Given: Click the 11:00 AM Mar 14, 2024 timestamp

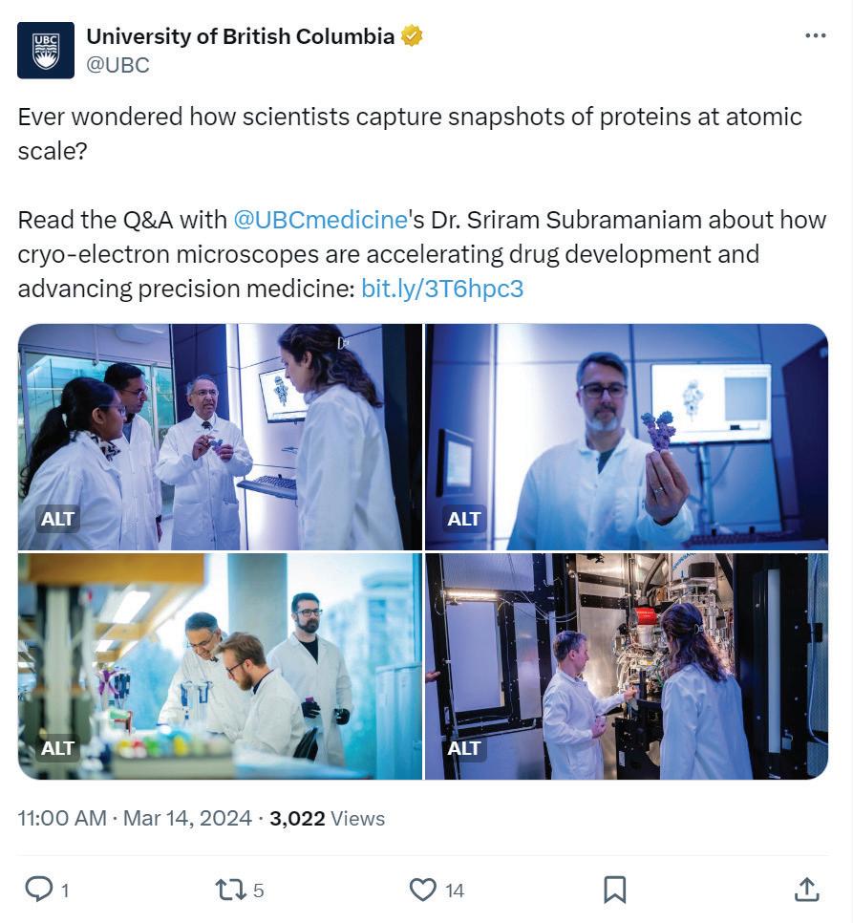Looking at the screenshot, I should click(135, 819).
